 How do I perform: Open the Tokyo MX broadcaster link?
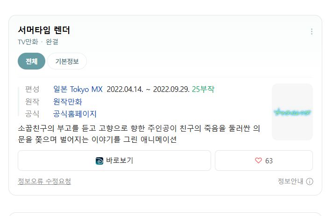(x=86, y=89)
